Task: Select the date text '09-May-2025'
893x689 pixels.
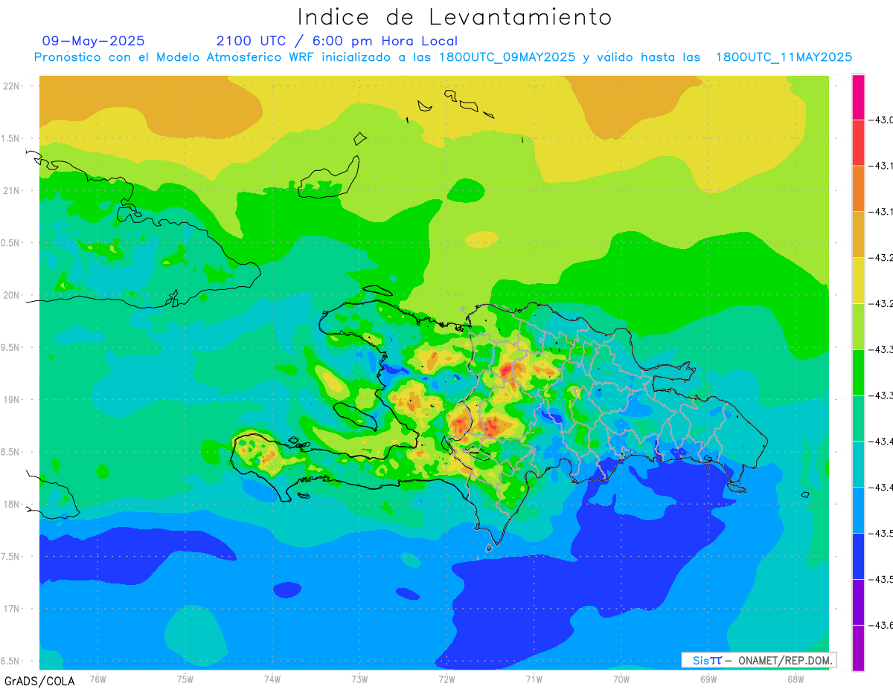Action: (93, 41)
